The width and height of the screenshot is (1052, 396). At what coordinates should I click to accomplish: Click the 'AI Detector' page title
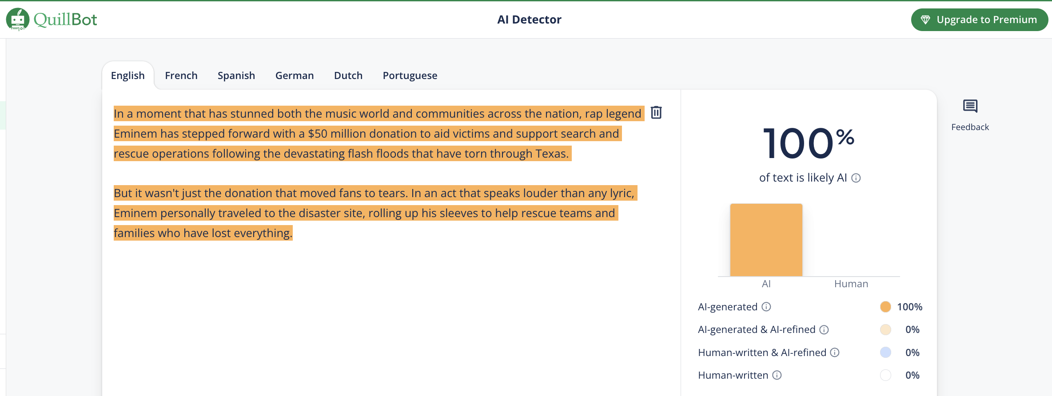(529, 20)
